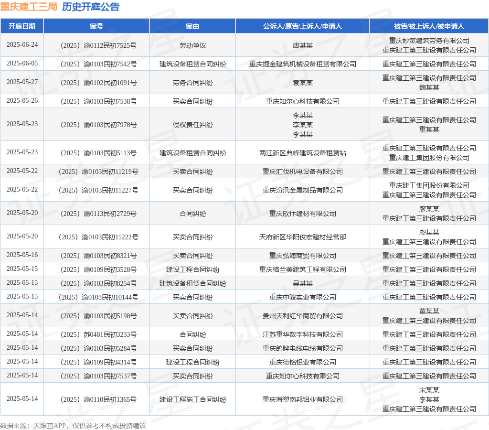The height and width of the screenshot is (430, 489).
Task: Click the date 2025-05-27
Action: click(x=22, y=82)
